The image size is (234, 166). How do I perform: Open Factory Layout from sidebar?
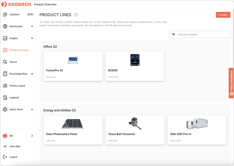(18, 86)
